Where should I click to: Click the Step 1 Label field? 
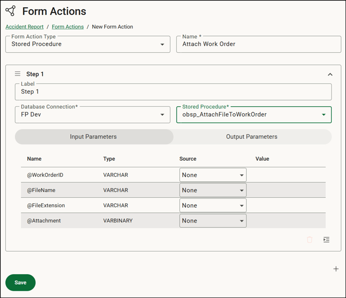[173, 92]
